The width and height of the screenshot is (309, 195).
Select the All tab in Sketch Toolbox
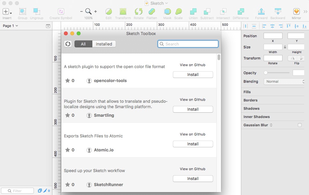click(x=83, y=44)
